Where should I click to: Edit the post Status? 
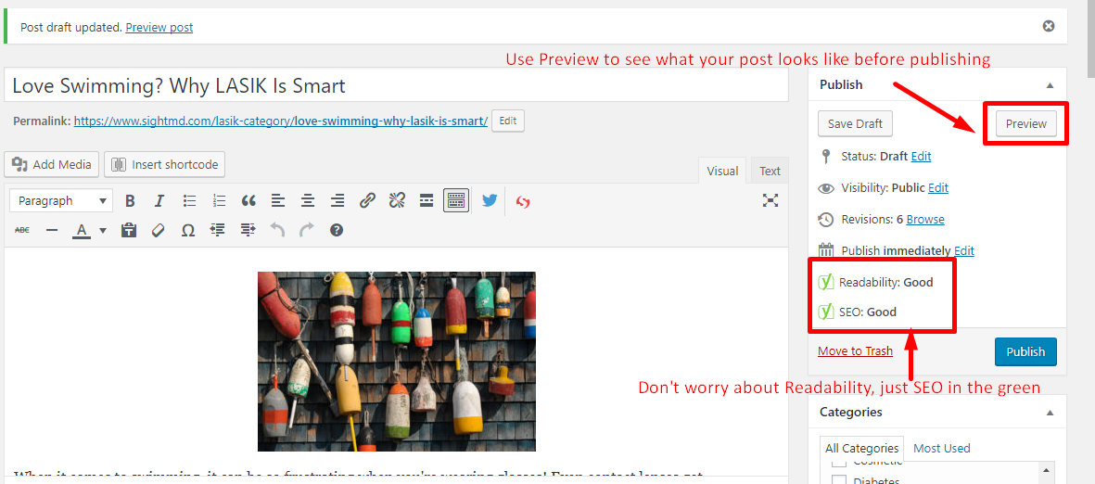921,157
